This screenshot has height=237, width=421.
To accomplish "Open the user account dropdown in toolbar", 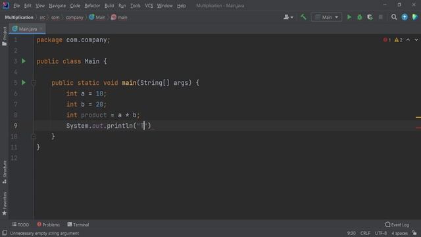I will [x=288, y=17].
